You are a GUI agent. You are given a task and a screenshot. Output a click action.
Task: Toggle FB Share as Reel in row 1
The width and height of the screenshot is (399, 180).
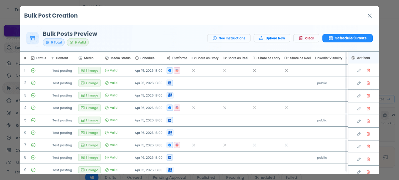pos(286,71)
